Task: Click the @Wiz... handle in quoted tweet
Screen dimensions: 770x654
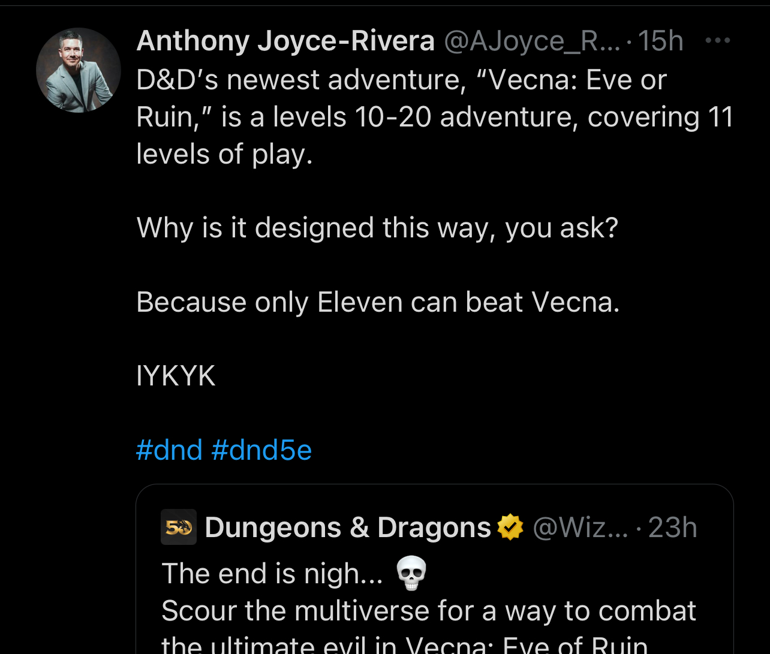Action: pos(580,528)
